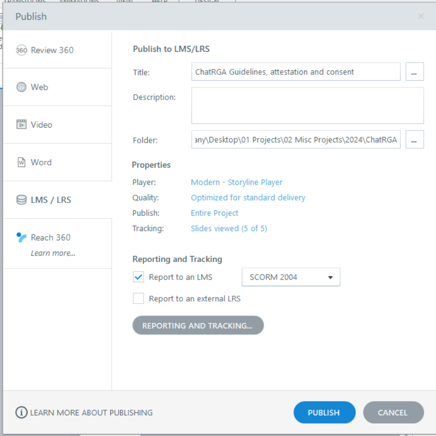
Task: Click the info icon beside Learn More
Action: coord(21,413)
